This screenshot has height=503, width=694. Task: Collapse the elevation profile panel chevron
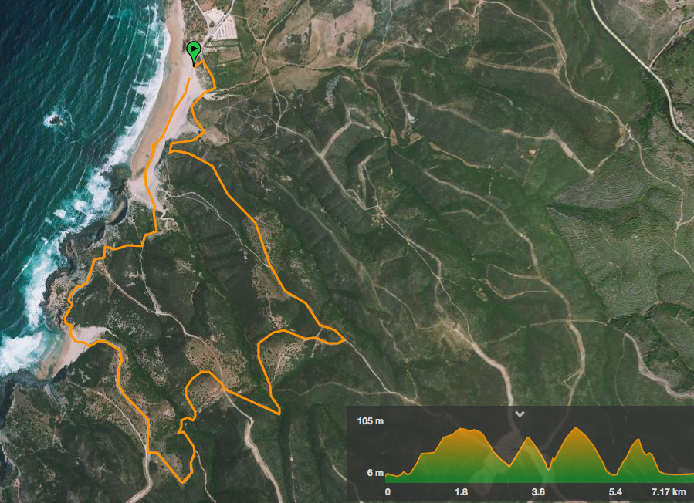coord(520,414)
